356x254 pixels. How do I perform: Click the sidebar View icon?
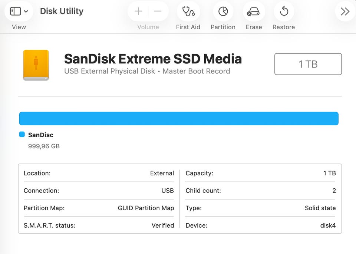click(15, 11)
